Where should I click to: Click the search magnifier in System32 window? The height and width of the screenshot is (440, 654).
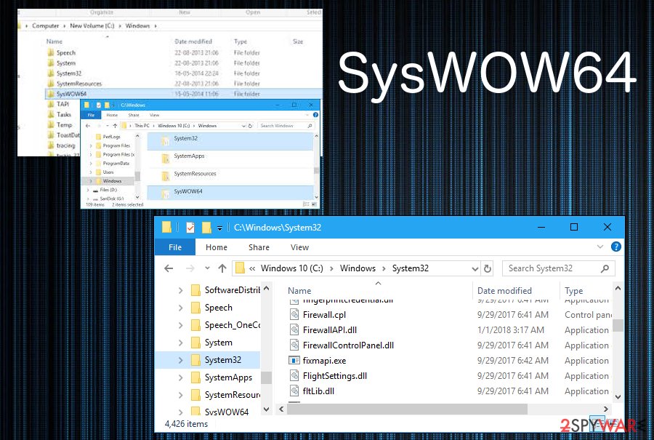click(x=605, y=268)
